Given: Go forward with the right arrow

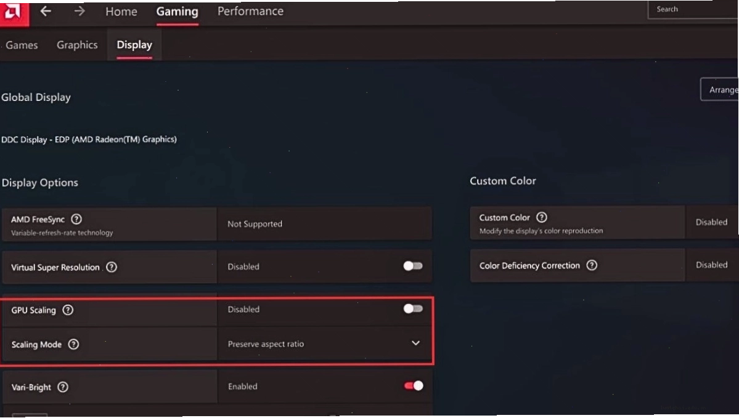Looking at the screenshot, I should click(79, 11).
